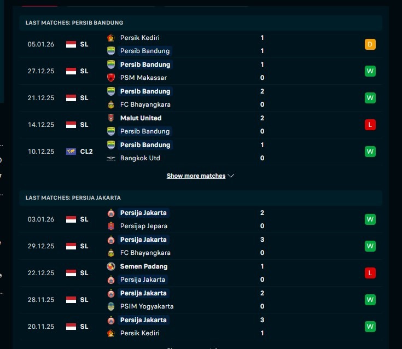402x349 pixels.
Task: Click the red L badge for Semen Padang match
Action: 370,272
